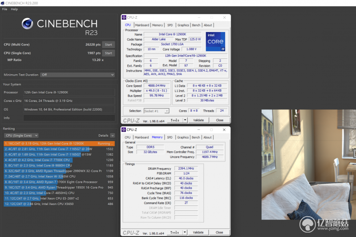Viewport: 356px width, 237px height.
Task: Switch to About tab in lower CPU-Z window
Action: tap(207, 137)
